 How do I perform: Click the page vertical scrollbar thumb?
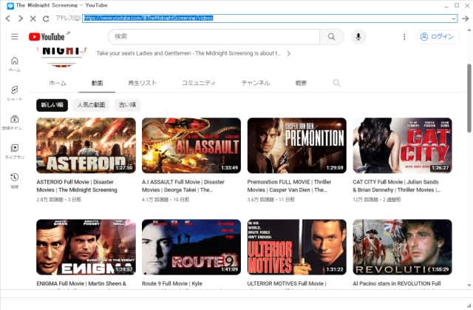469,98
